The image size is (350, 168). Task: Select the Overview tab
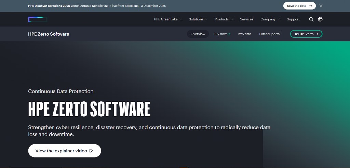point(198,34)
